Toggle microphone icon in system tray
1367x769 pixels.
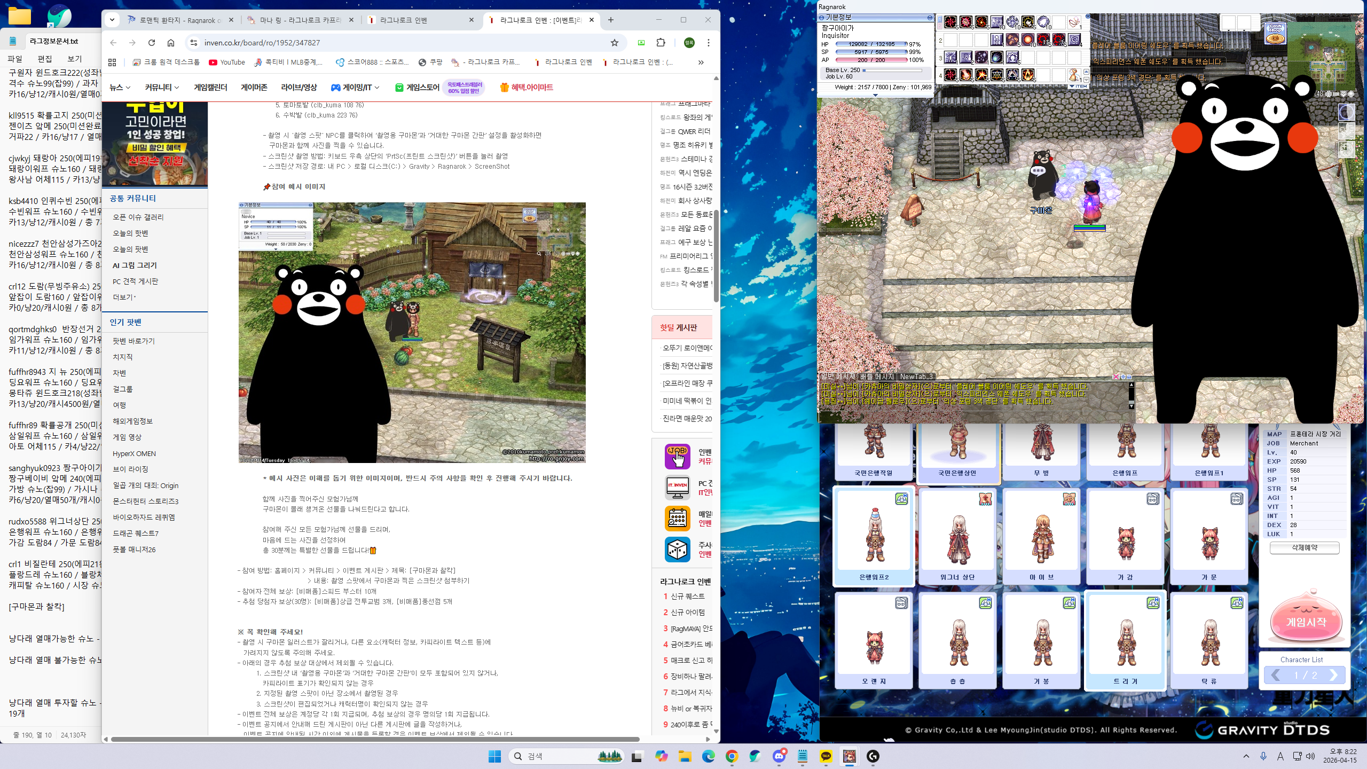1263,756
